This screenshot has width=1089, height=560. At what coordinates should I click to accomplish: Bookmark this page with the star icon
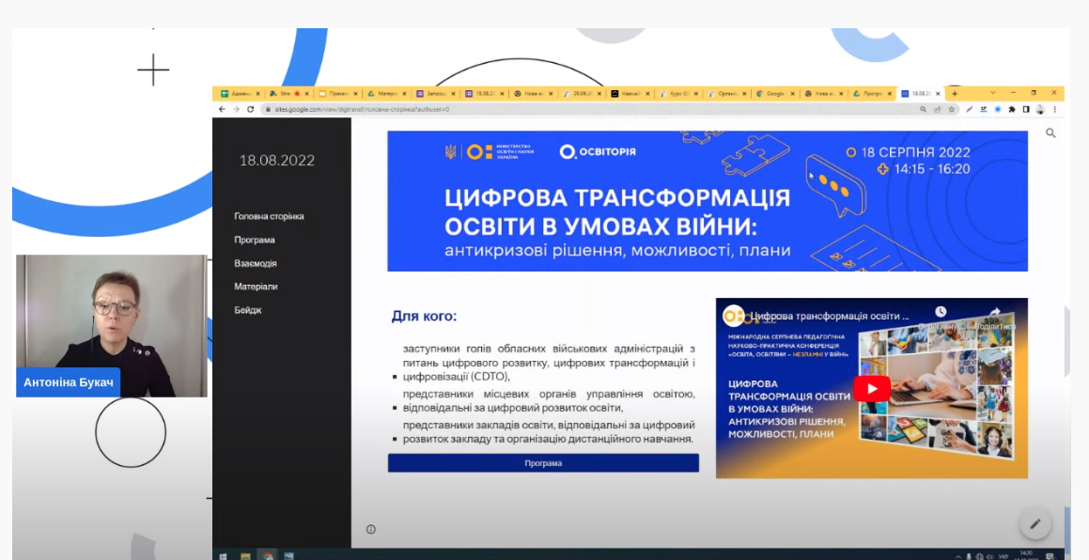pos(952,109)
